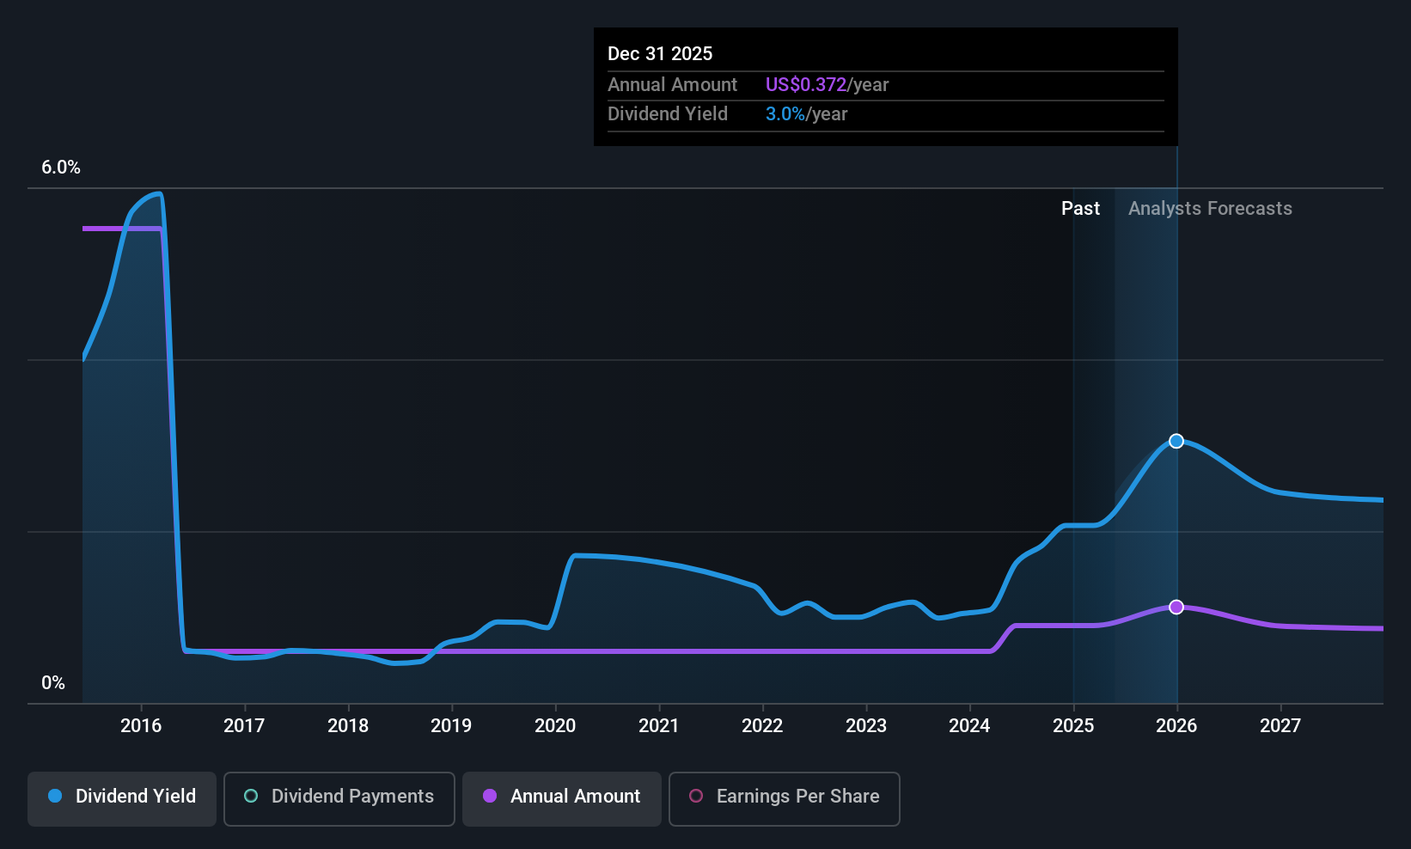Viewport: 1411px width, 849px height.
Task: Click the pink Earnings Per Share circle
Action: pos(696,796)
